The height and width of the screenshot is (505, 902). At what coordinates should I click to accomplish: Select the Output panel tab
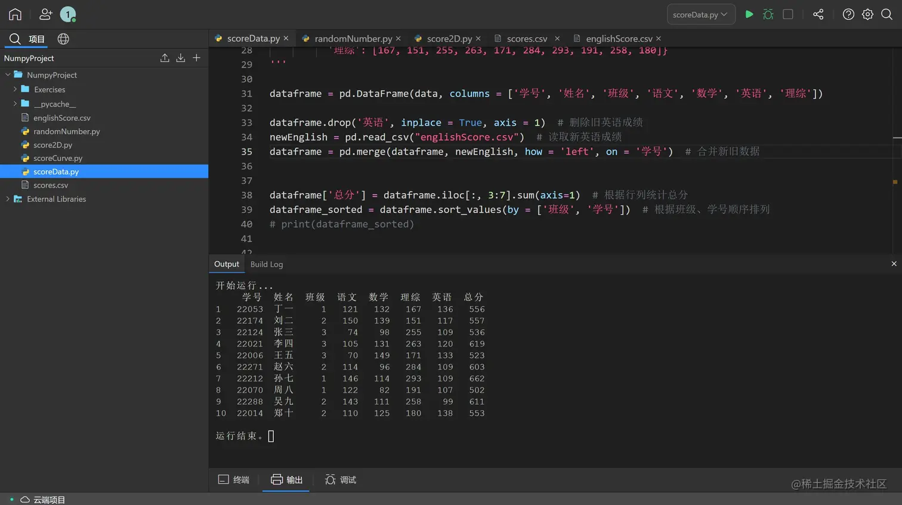227,264
